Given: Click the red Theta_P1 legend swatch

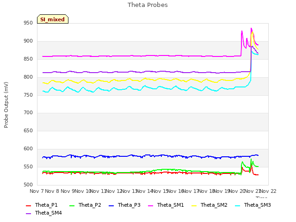Looking at the screenshot, I should pos(28,205).
